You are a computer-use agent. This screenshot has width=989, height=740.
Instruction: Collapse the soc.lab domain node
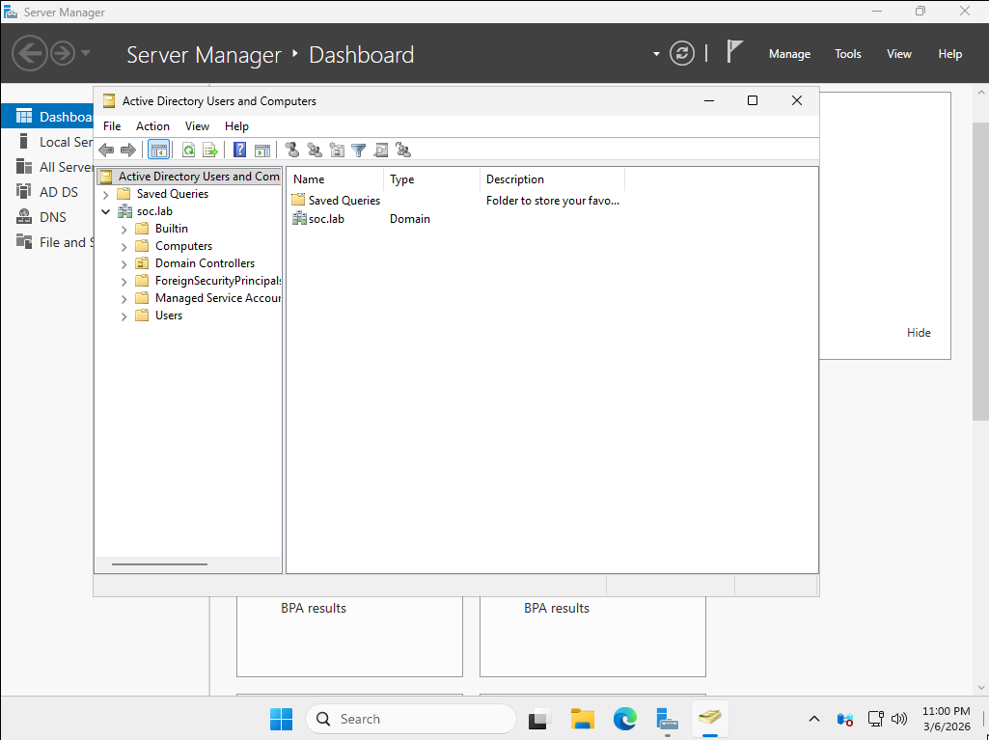click(x=106, y=211)
